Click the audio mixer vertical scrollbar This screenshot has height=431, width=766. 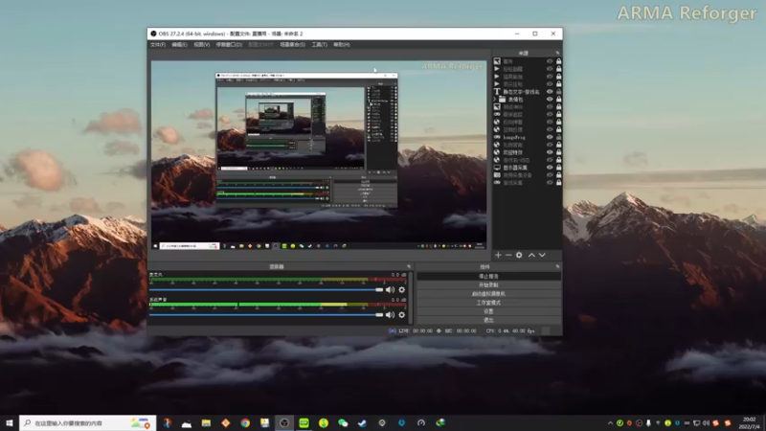coord(411,298)
